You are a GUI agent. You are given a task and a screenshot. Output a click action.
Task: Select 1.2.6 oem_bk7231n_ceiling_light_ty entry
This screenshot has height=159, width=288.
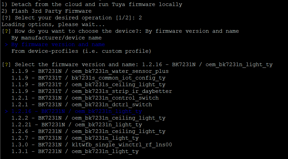[x=88, y=131]
